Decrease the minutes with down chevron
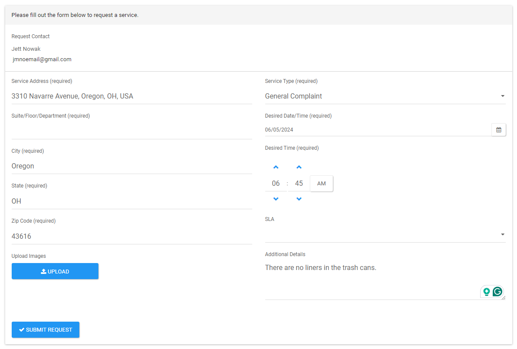Screen dimensions: 517x349 pyautogui.click(x=299, y=199)
